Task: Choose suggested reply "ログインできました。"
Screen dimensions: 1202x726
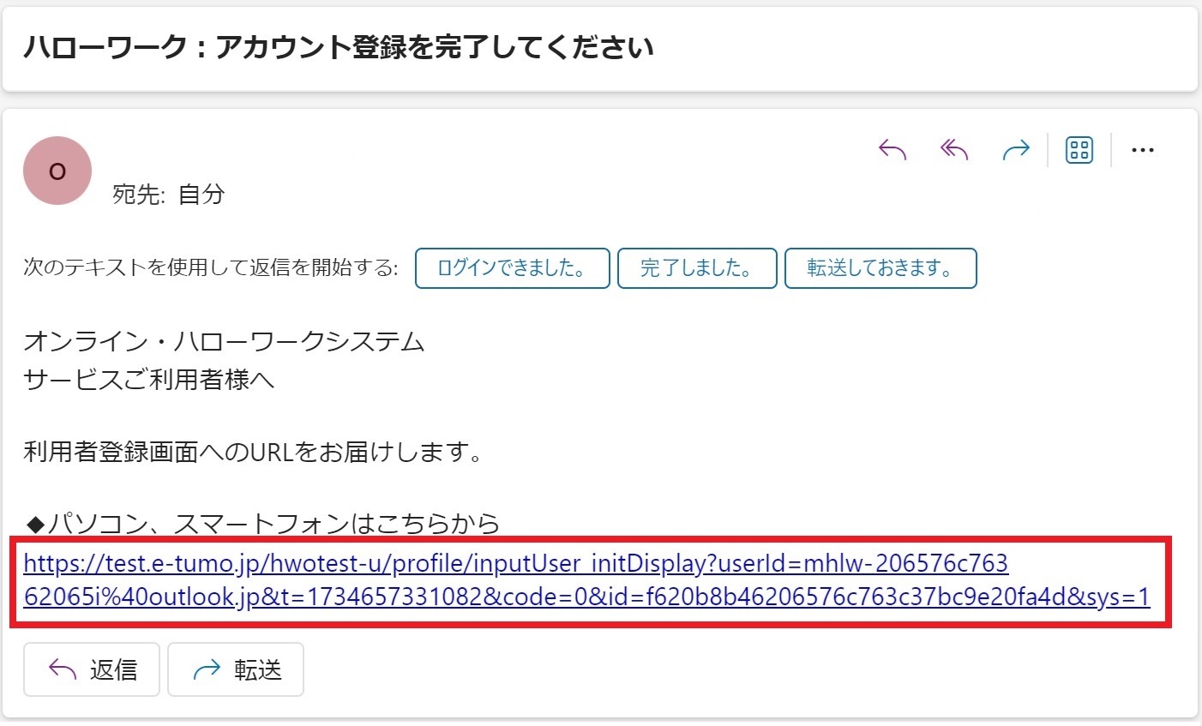Action: pyautogui.click(x=513, y=268)
